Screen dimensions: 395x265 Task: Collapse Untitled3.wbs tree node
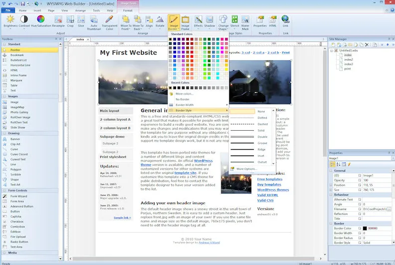point(332,51)
